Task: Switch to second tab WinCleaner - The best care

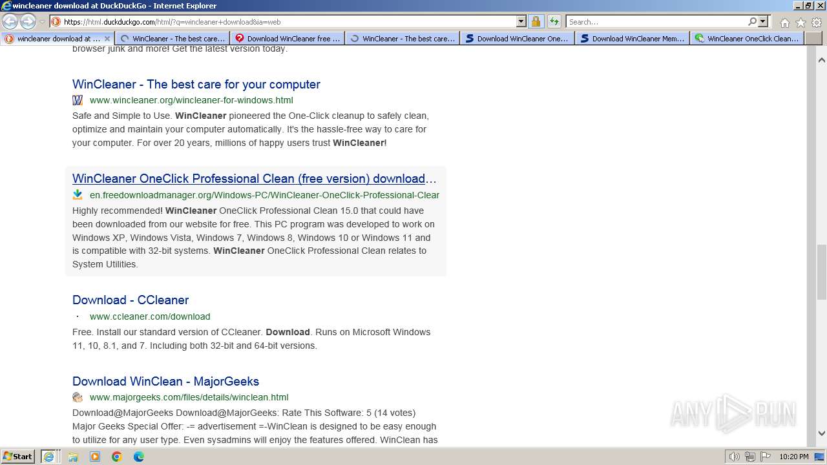Action: pos(173,39)
